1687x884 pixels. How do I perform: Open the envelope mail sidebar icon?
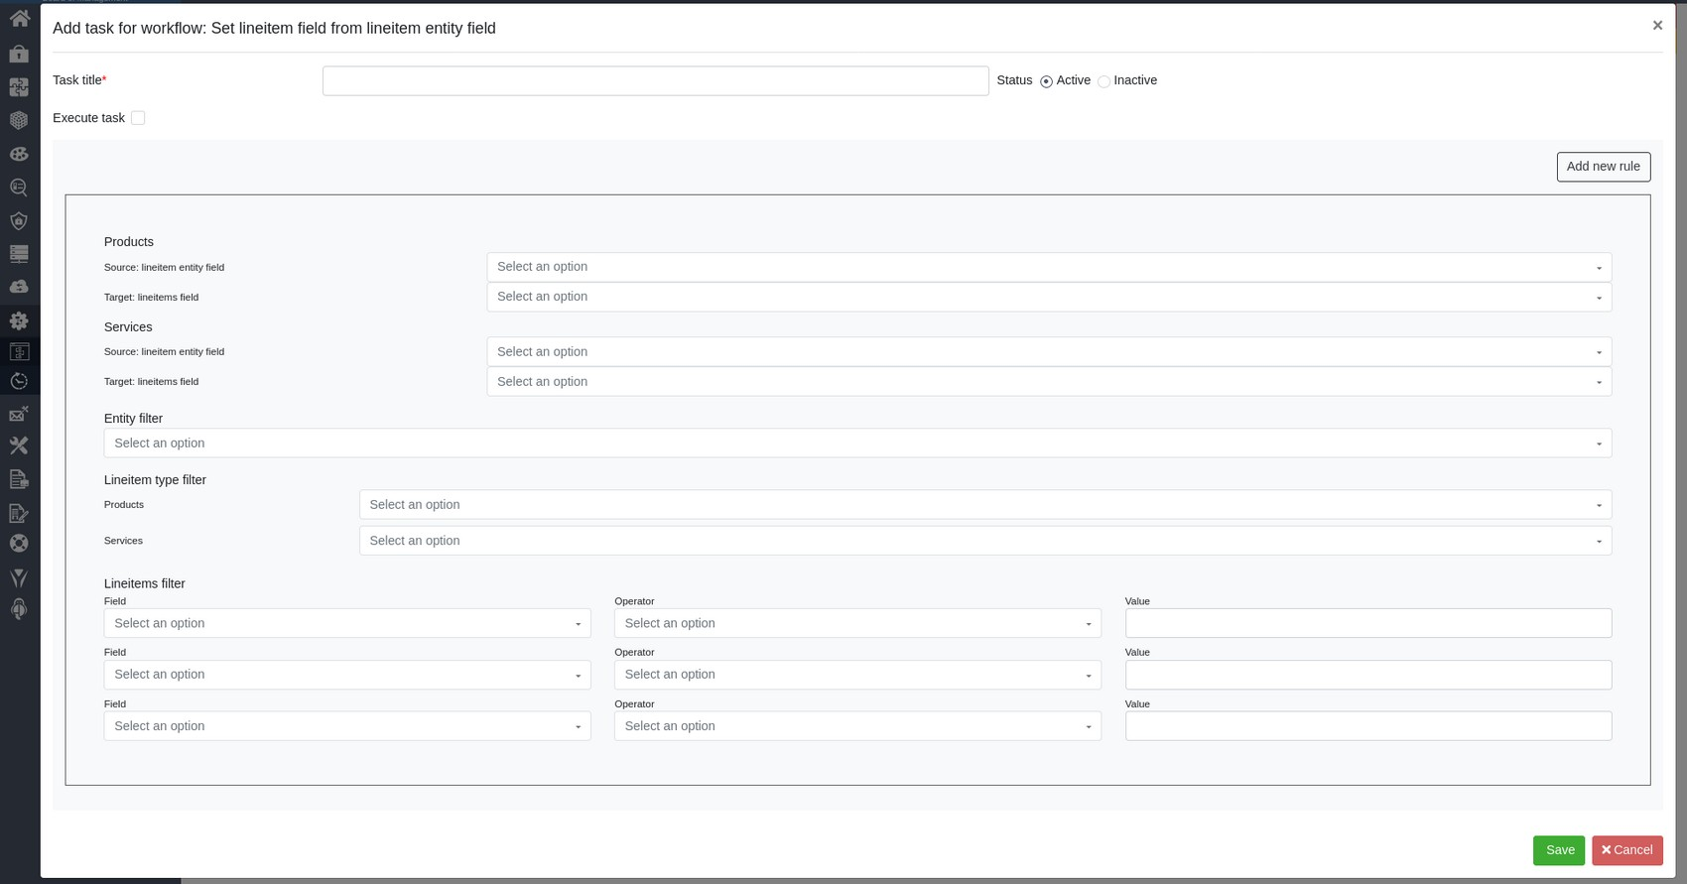tap(19, 414)
